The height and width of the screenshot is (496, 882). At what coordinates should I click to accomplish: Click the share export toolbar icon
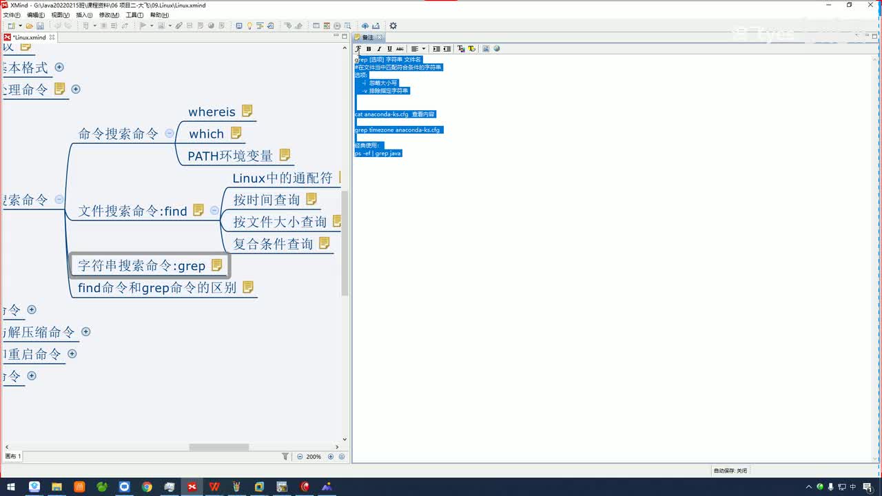pyautogui.click(x=376, y=26)
